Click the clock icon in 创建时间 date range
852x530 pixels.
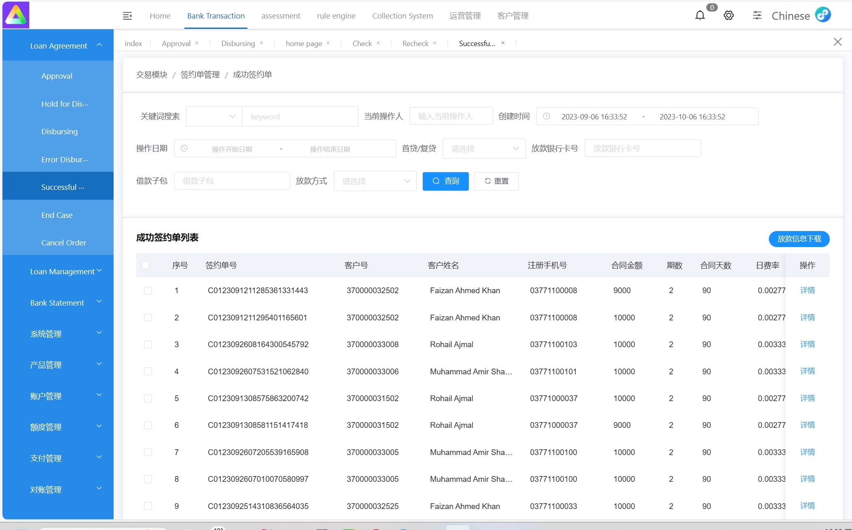[x=546, y=117]
